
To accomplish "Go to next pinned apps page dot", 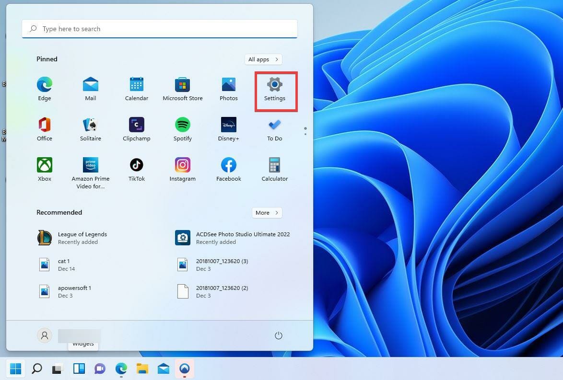I will click(305, 134).
